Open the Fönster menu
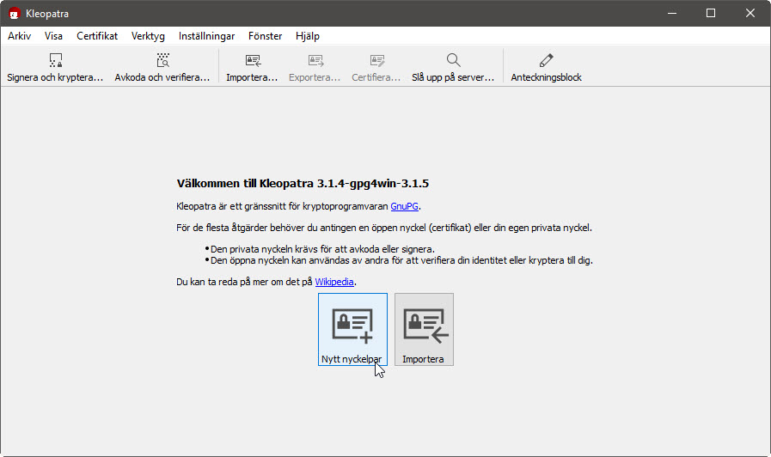This screenshot has width=771, height=457. 265,36
